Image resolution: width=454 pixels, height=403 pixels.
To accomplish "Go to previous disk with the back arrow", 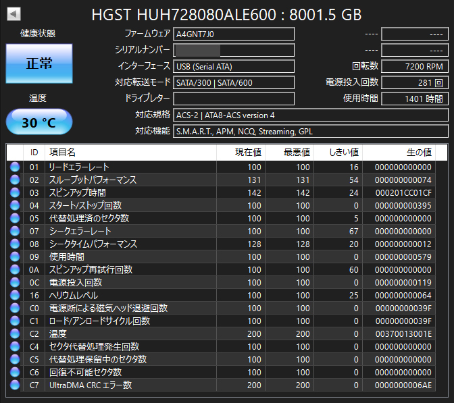I will (x=14, y=14).
